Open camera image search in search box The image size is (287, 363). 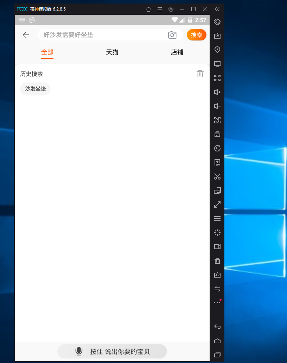[x=172, y=35]
